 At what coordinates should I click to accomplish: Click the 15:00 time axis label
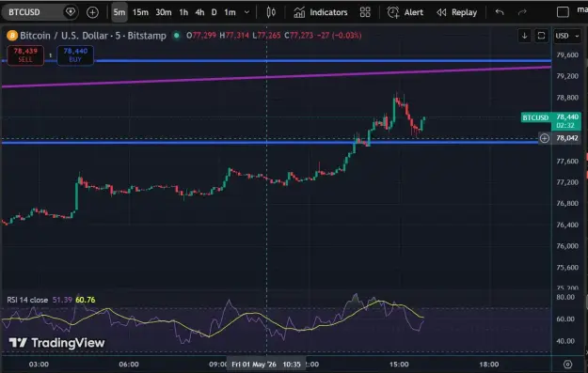tap(399, 365)
